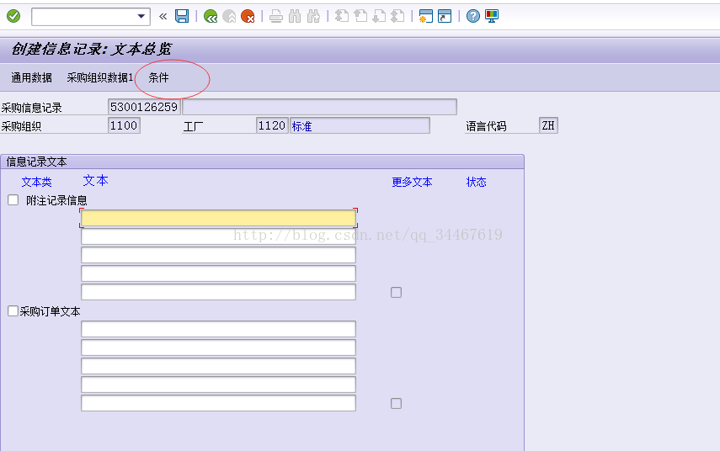
Task: Click the 采购组织 field showing 1100
Action: click(x=124, y=125)
